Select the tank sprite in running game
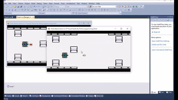 click(65, 55)
